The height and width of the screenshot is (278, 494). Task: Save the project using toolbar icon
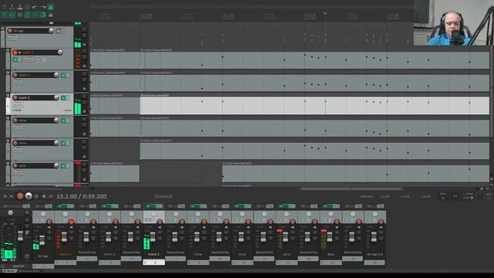click(19, 7)
